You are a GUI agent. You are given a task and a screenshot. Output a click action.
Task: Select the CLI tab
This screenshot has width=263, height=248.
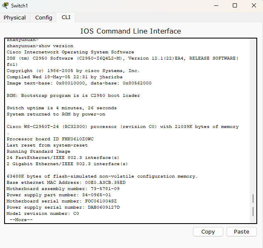66,17
